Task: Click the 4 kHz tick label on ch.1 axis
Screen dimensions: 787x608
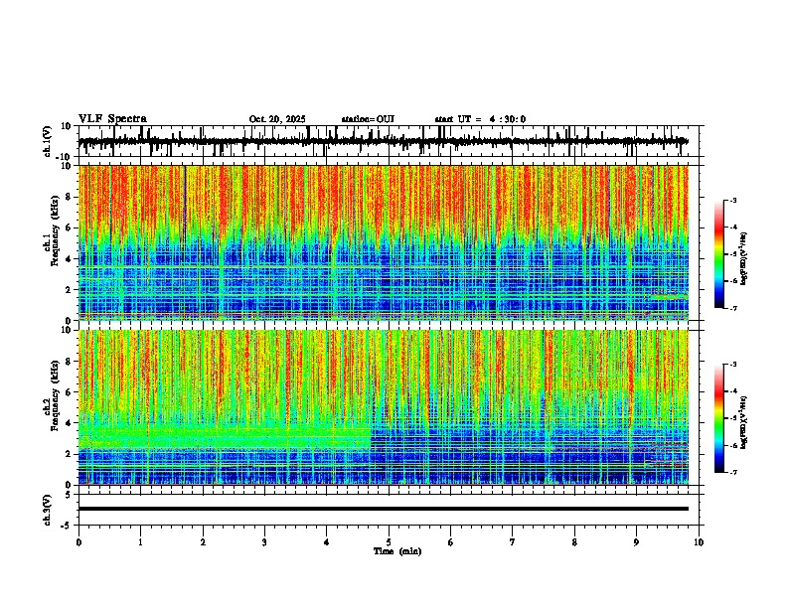Action: [70, 259]
